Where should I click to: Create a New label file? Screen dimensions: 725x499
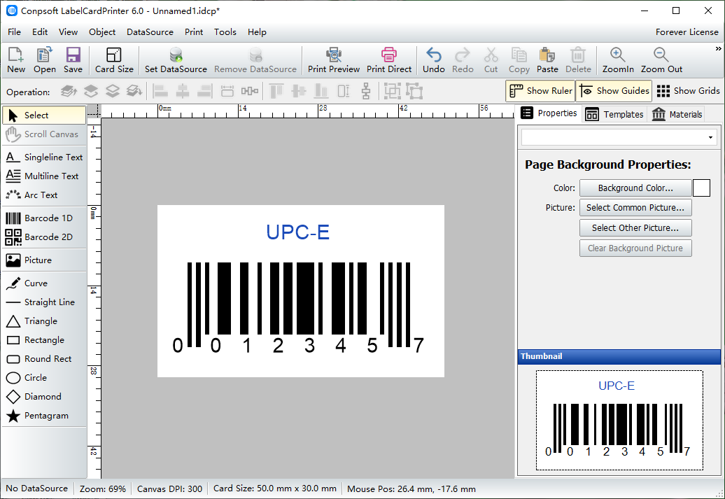pos(16,60)
